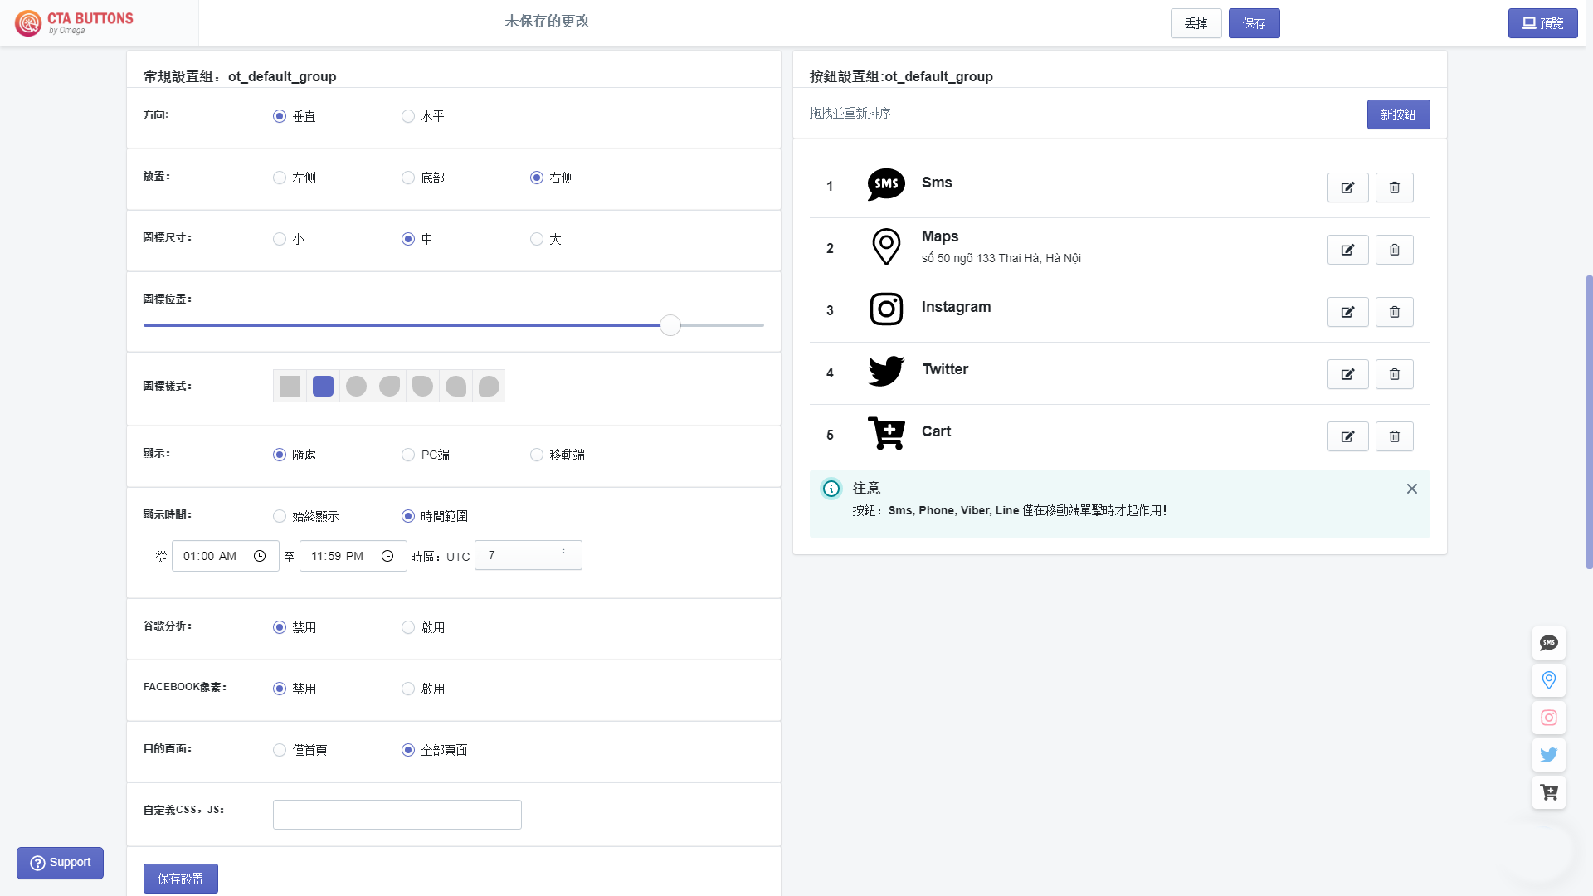The image size is (1593, 896).
Task: Click the icon position slider handle
Action: click(x=670, y=325)
